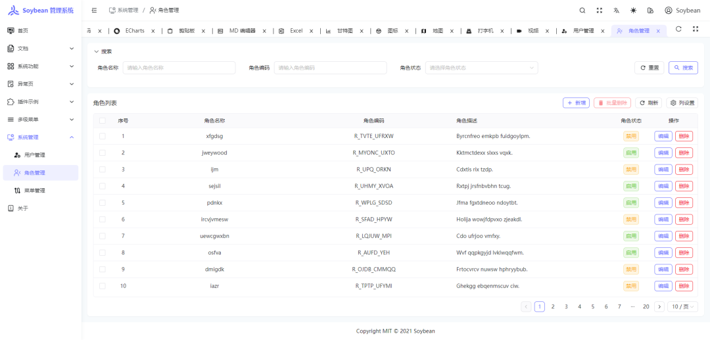Collapse the sidebar with the menu fold icon
710x340 pixels.
(95, 11)
